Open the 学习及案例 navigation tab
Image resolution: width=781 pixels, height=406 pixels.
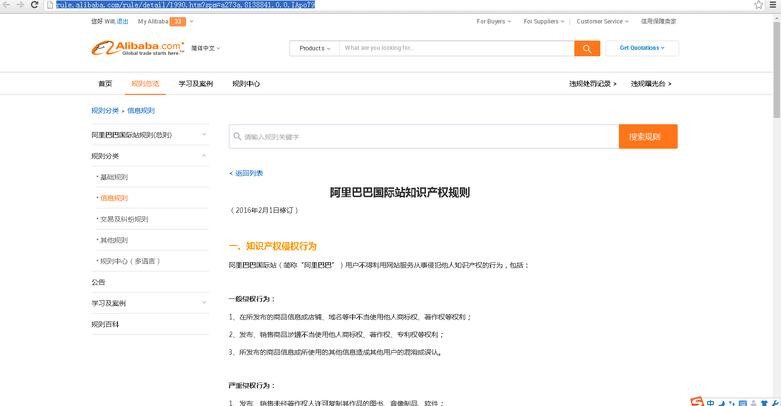click(196, 84)
